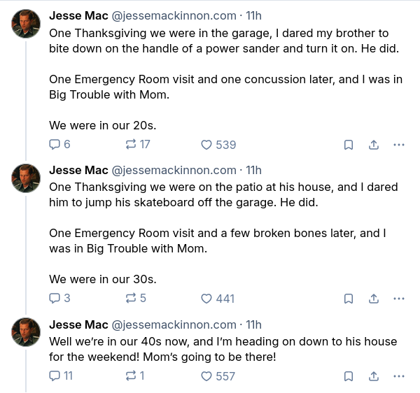Like the skateboard post with 441 likes
This screenshot has height=393, width=420.
coord(206,299)
